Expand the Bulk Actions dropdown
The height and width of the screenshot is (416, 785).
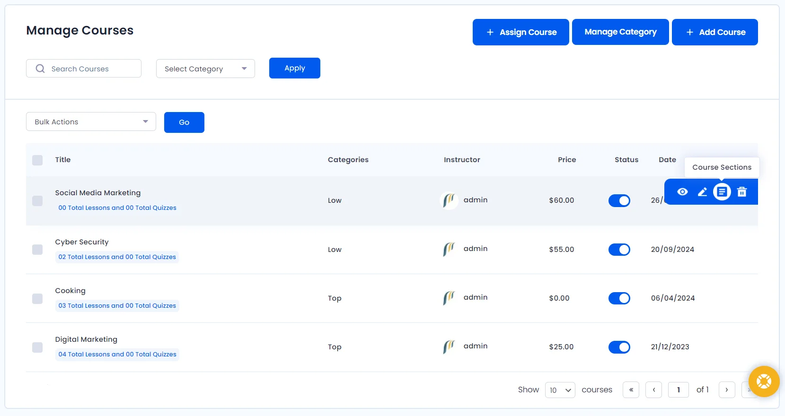(x=91, y=122)
